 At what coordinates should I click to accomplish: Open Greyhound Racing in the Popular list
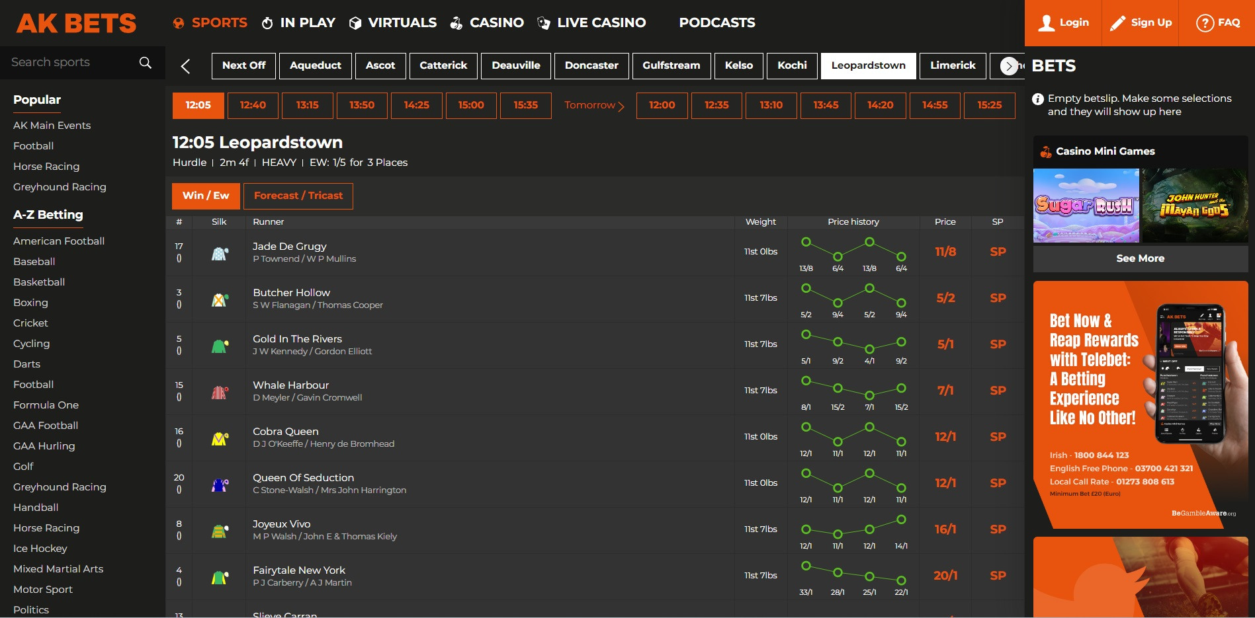pos(60,187)
